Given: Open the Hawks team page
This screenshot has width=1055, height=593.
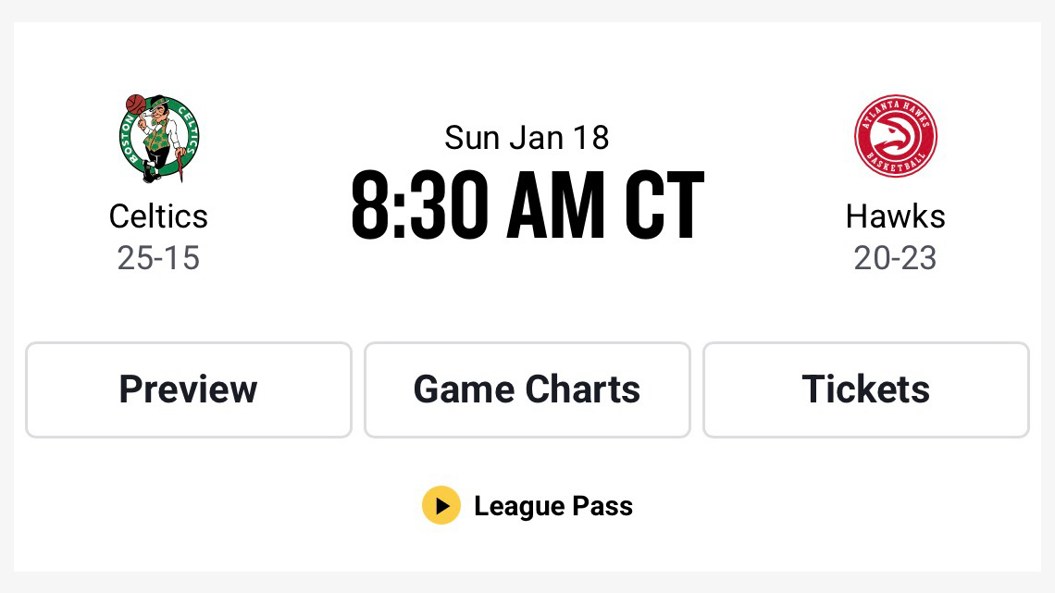Looking at the screenshot, I should [x=895, y=216].
